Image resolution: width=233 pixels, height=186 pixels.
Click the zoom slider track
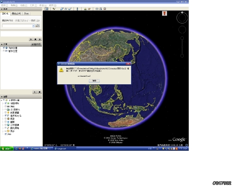(x=182, y=47)
